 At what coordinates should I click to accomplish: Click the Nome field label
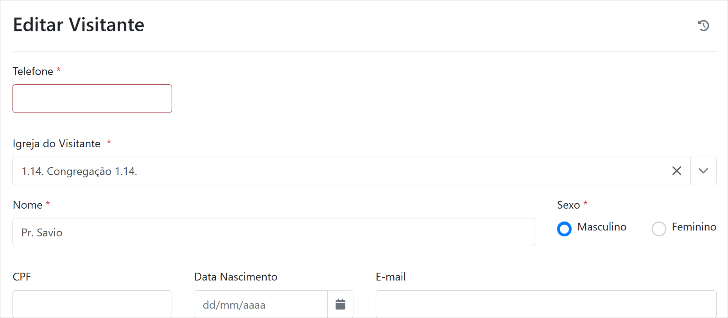[x=28, y=205]
